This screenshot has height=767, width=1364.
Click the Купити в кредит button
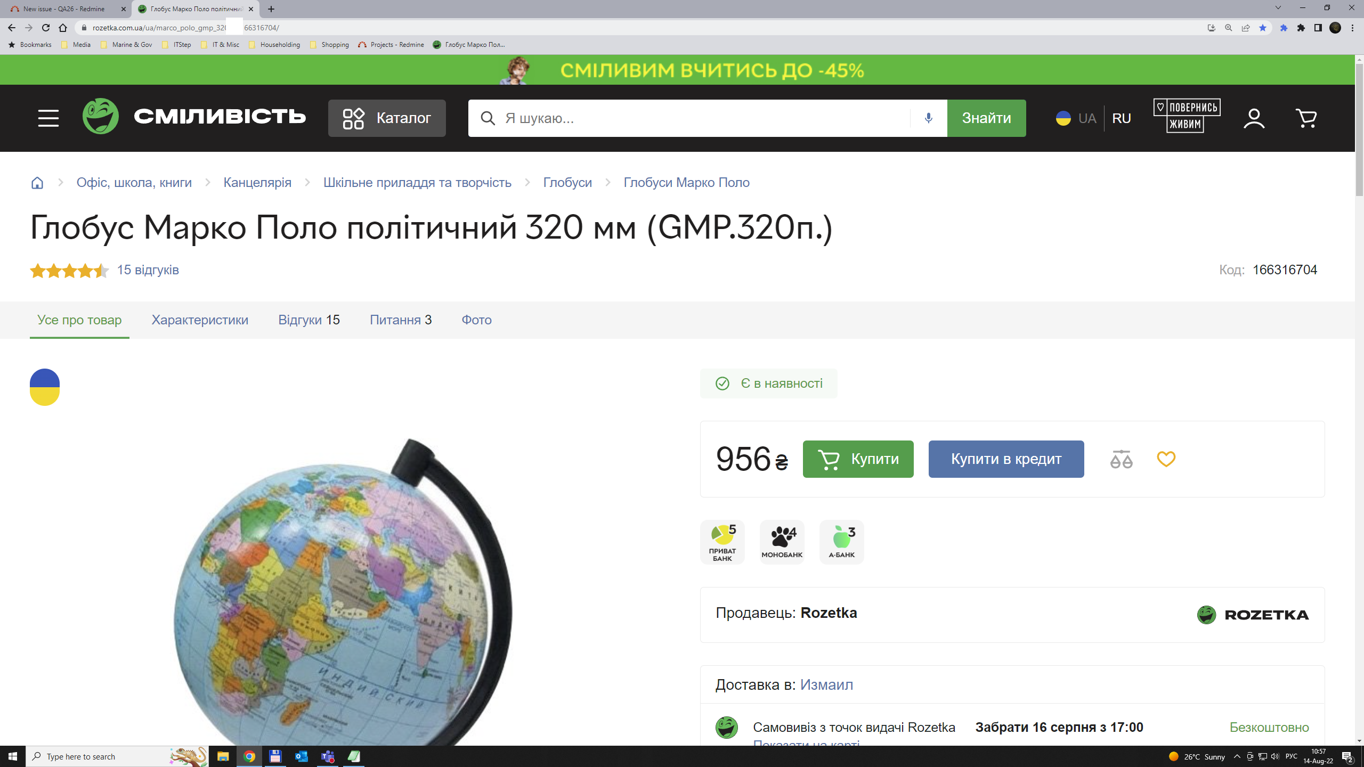tap(1006, 459)
